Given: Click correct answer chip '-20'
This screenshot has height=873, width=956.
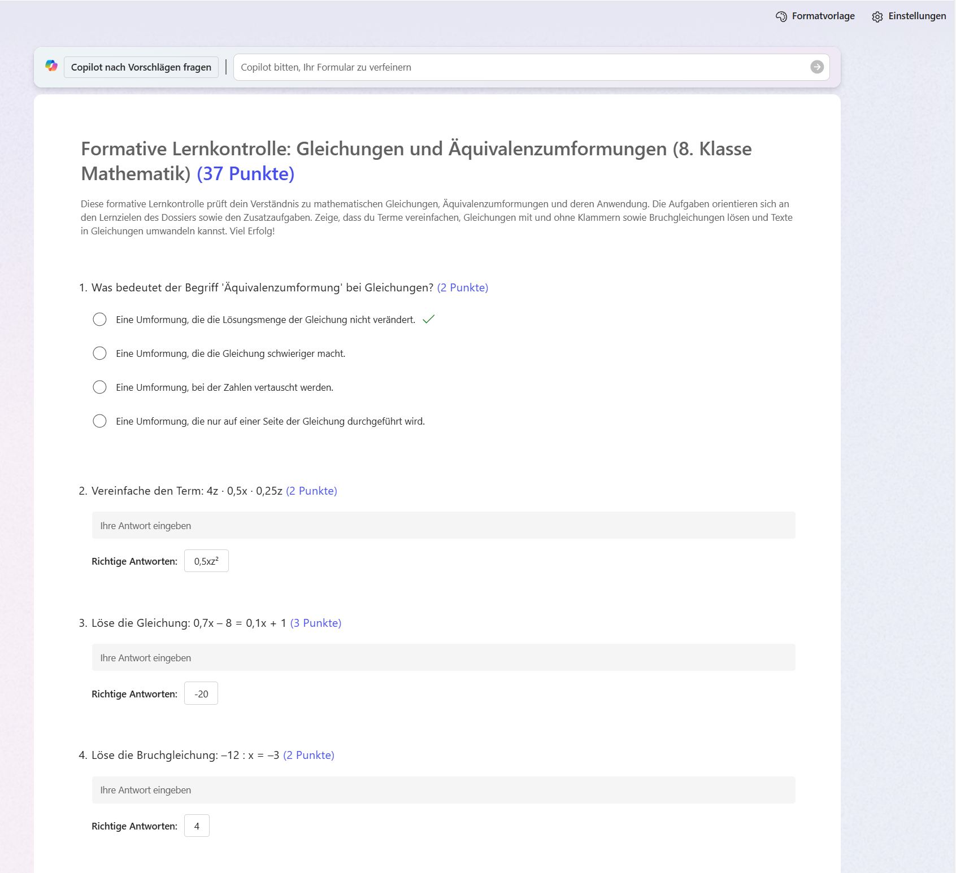Looking at the screenshot, I should (x=201, y=694).
